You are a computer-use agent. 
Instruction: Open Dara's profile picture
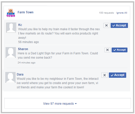(10, 77)
